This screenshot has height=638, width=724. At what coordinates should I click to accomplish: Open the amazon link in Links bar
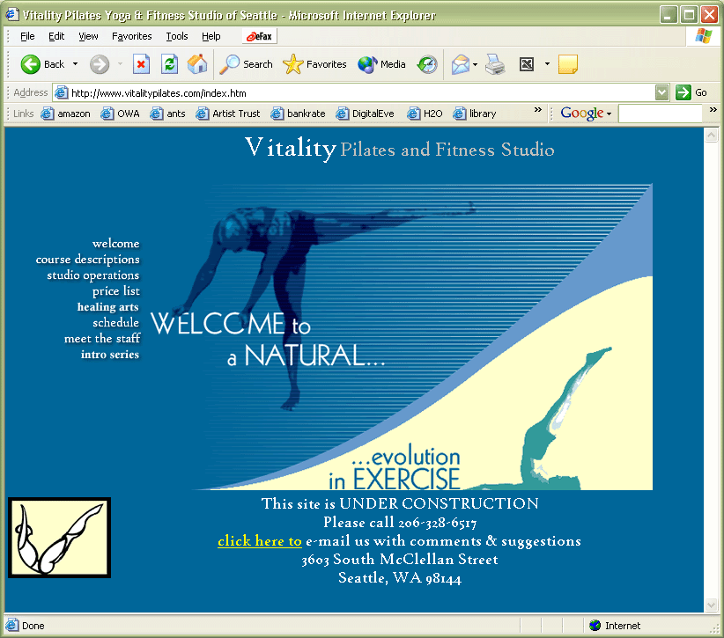pos(65,114)
